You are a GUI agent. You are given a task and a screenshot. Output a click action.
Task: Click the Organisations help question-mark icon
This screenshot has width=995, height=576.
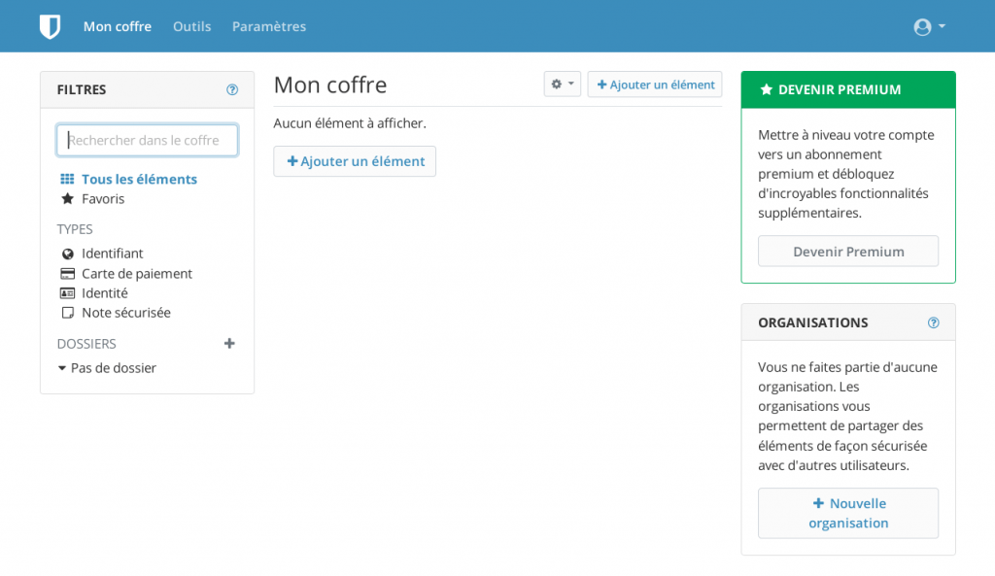(933, 322)
